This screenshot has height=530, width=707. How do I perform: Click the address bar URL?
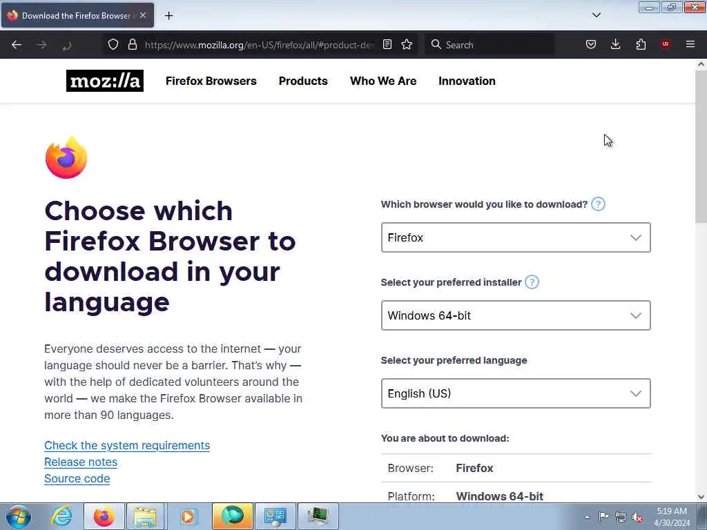click(x=260, y=45)
